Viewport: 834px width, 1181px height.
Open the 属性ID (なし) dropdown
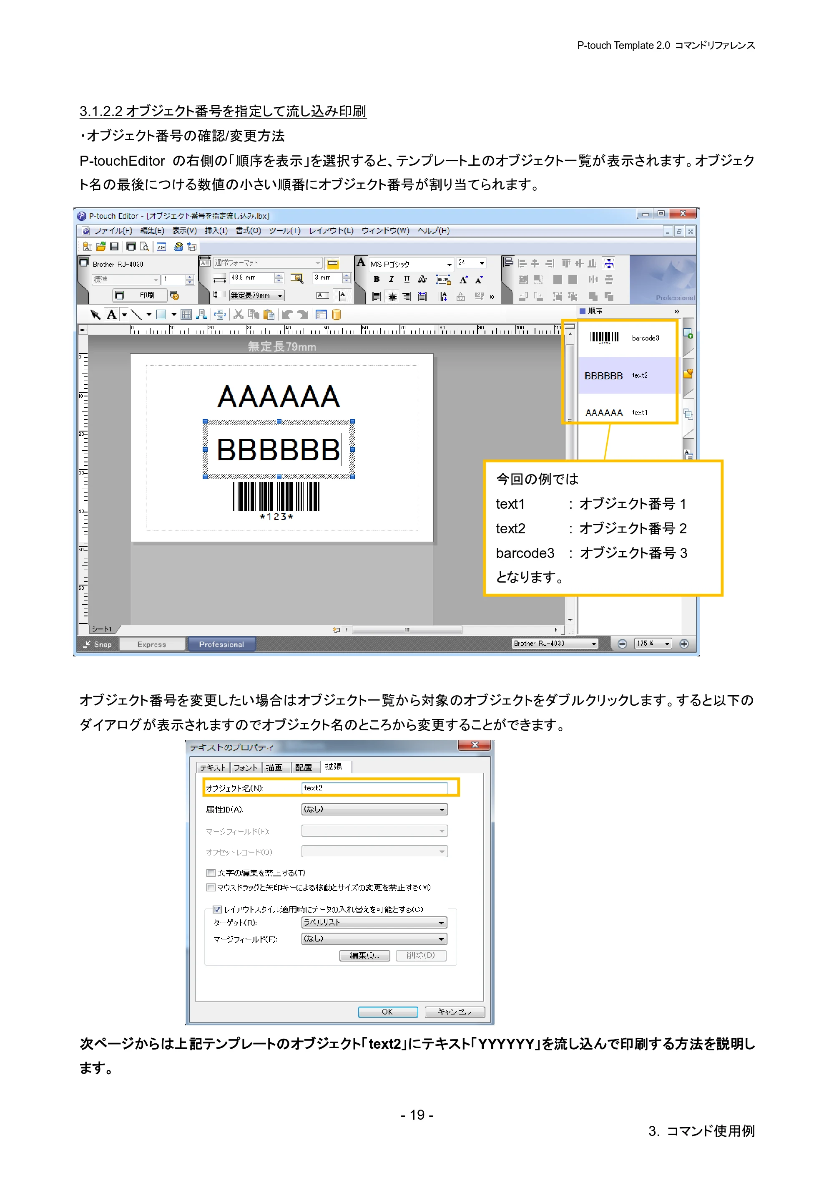374,809
